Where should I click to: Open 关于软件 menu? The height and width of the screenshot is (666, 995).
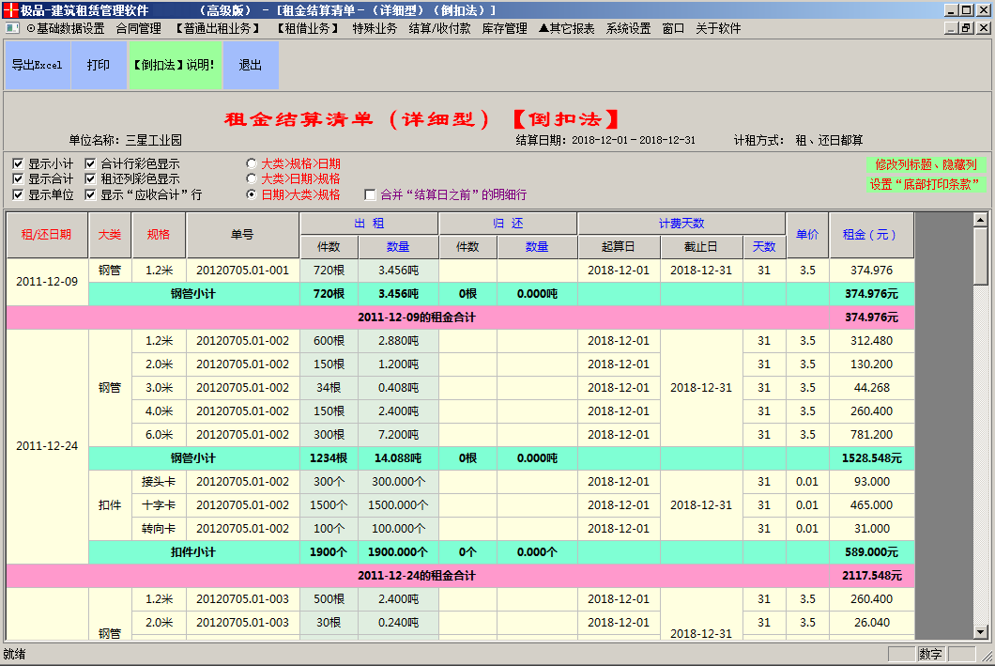(x=718, y=28)
